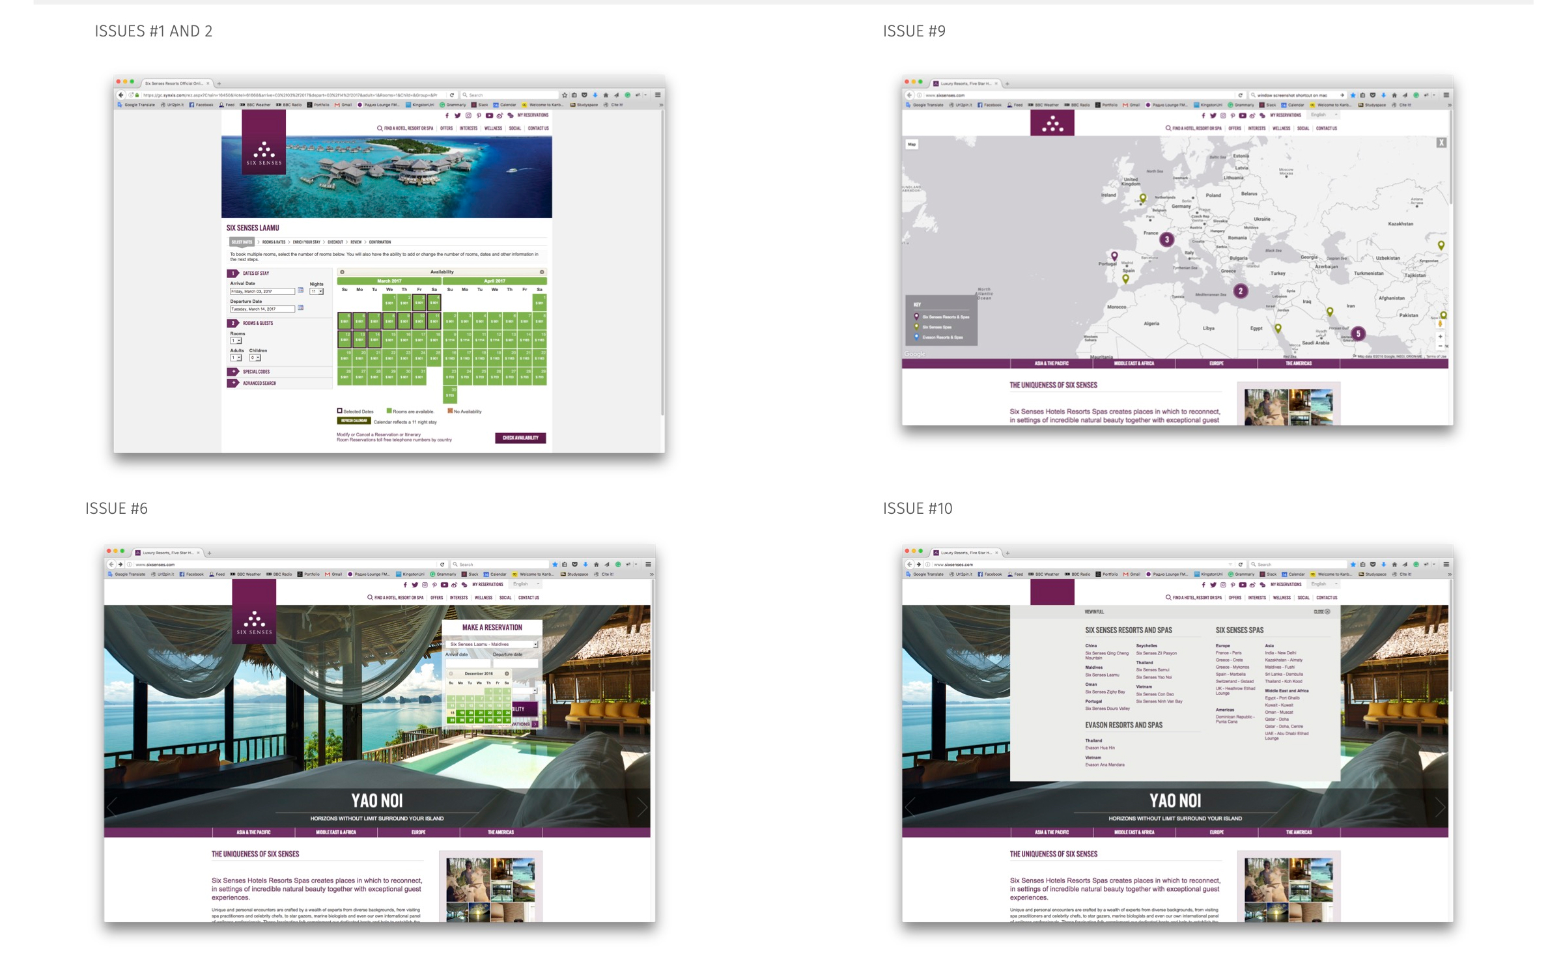This screenshot has width=1563, height=969.
Task: Click the Refresh Calendar button
Action: [354, 421]
